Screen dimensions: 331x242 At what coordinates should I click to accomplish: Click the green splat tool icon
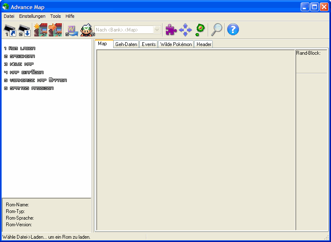pos(200,30)
